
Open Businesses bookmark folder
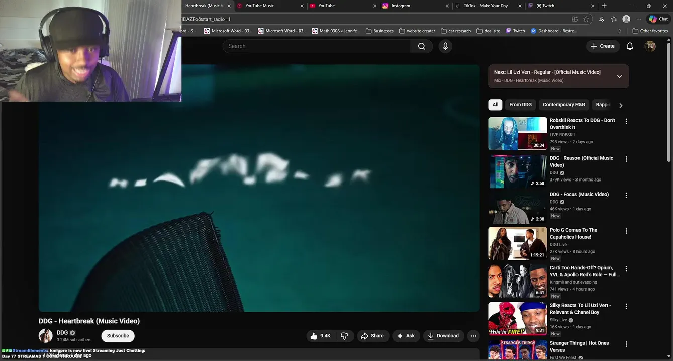pos(379,31)
